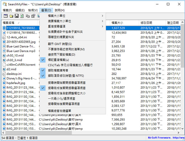Select 在摘要總計中包含子資料夾
Viewport: 185px width, 141px height.
click(73, 32)
